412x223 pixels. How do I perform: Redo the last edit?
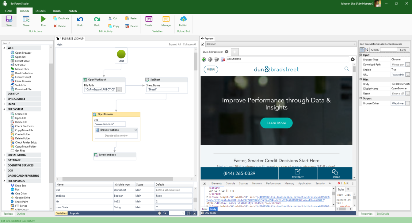(x=97, y=21)
